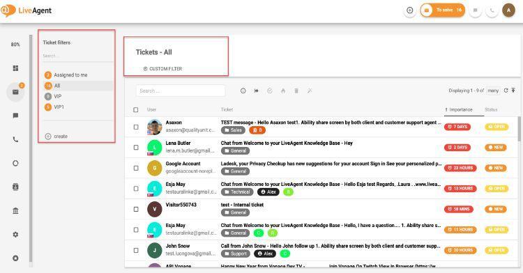Click the To solve 16 button
The image size is (523, 273).
pos(442,10)
